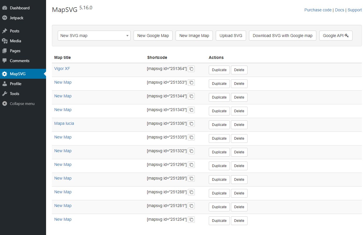Open the Google API key button
The image size is (363, 235).
click(x=336, y=36)
